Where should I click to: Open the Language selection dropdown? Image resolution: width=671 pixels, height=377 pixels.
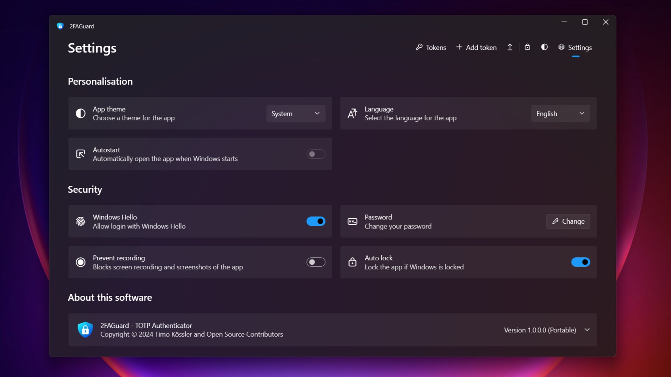[560, 113]
